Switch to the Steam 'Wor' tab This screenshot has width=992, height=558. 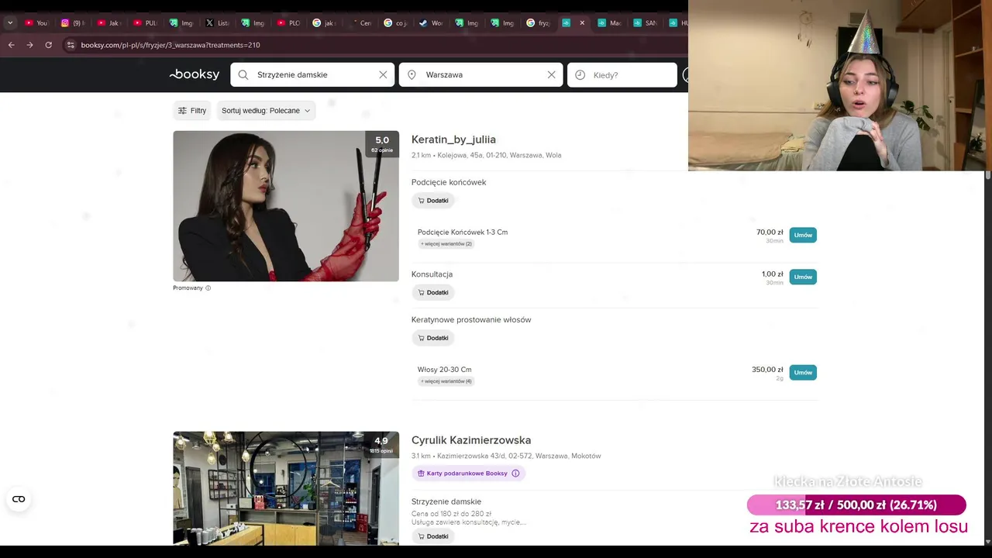430,23
